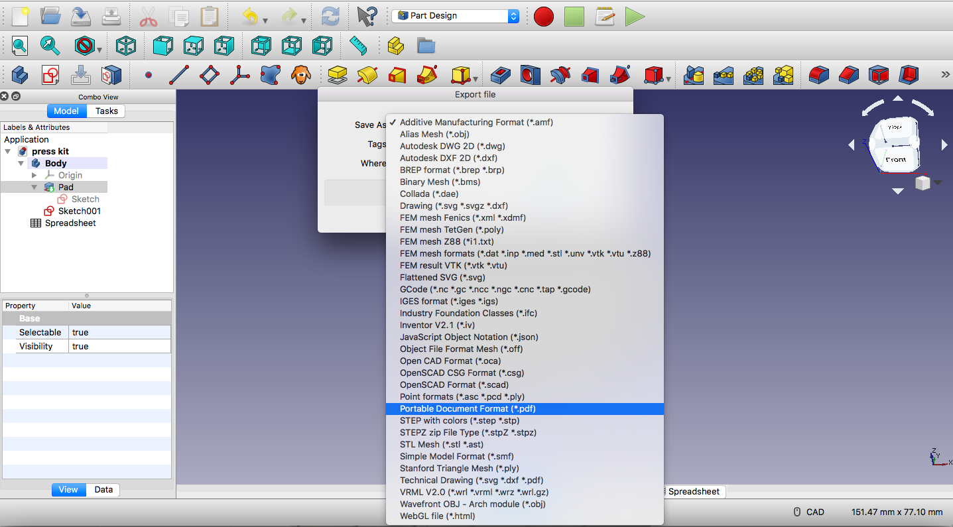953x527 pixels.
Task: Click the Save document icon
Action: point(82,15)
